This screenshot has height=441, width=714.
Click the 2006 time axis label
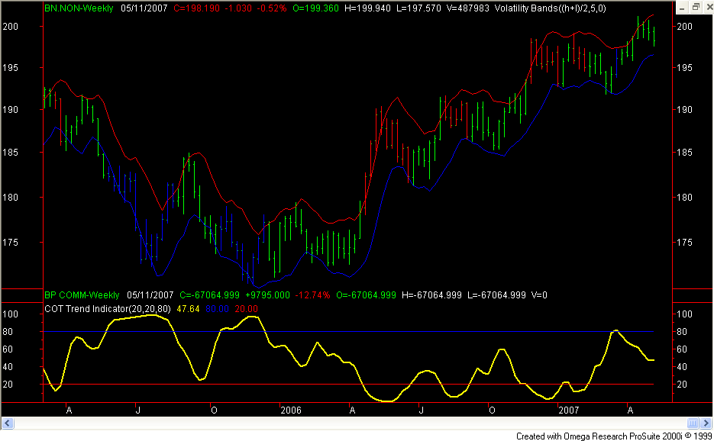291,410
